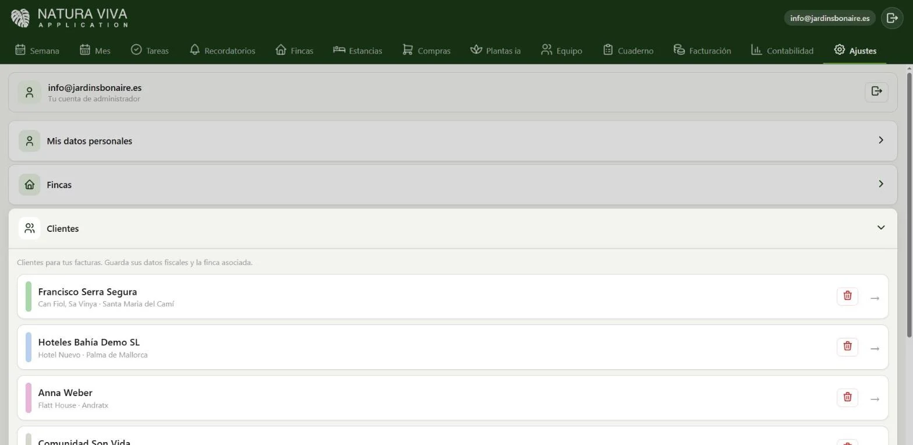Switch to the Cuaderno tab
The width and height of the screenshot is (913, 445).
tap(628, 51)
